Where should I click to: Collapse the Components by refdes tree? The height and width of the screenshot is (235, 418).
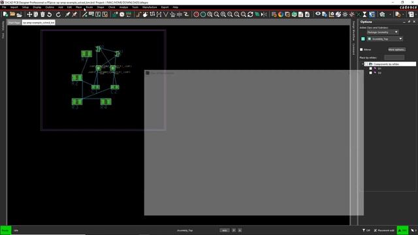click(362, 64)
